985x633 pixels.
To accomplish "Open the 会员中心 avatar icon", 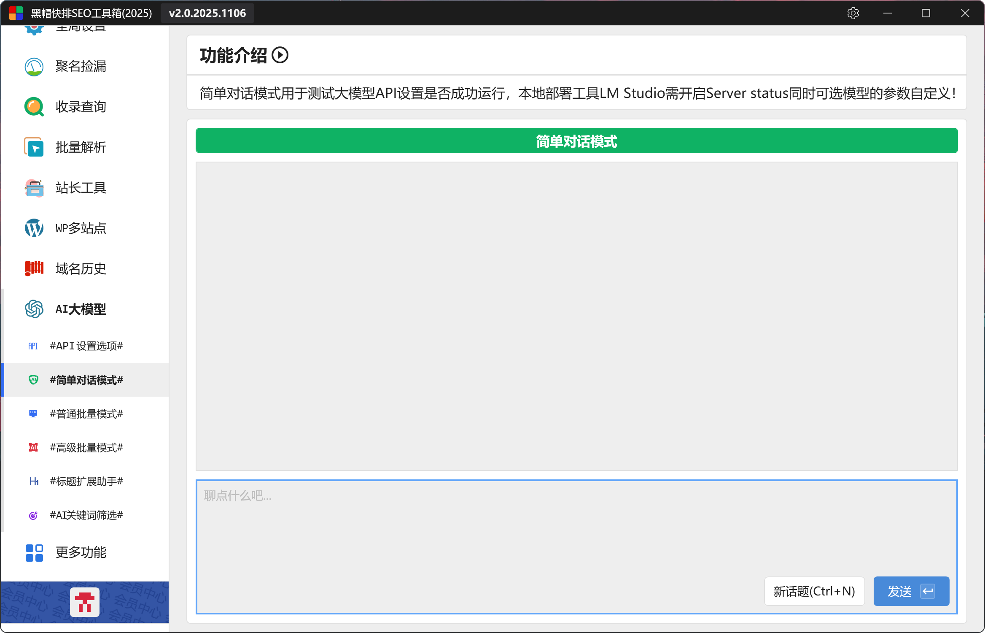I will [x=85, y=602].
